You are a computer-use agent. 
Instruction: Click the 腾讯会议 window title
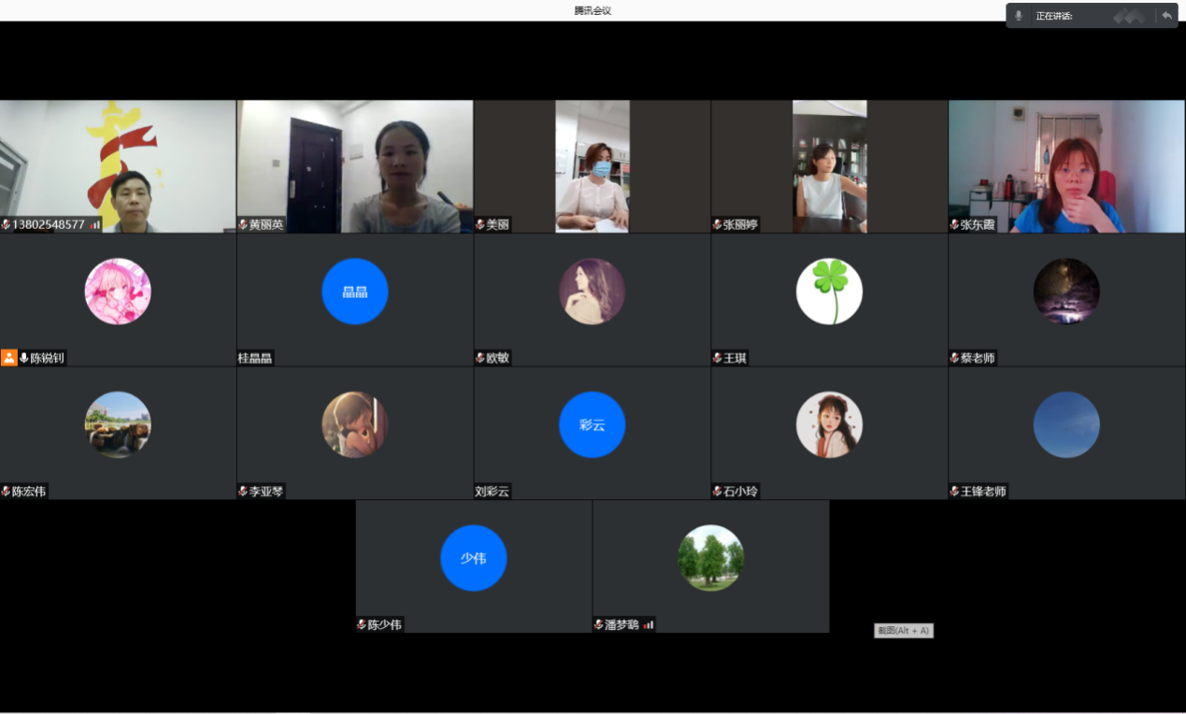(x=593, y=10)
